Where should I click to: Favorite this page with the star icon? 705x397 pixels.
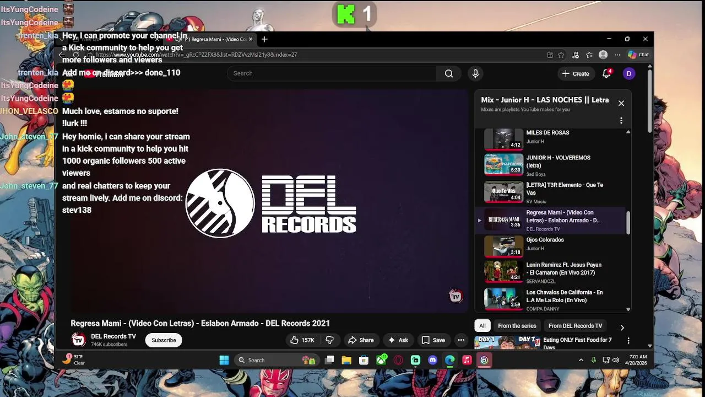[x=561, y=55]
